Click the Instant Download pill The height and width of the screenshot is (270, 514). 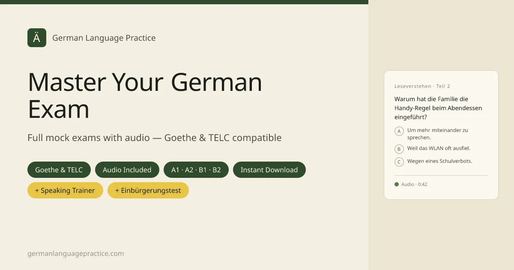[x=269, y=170]
